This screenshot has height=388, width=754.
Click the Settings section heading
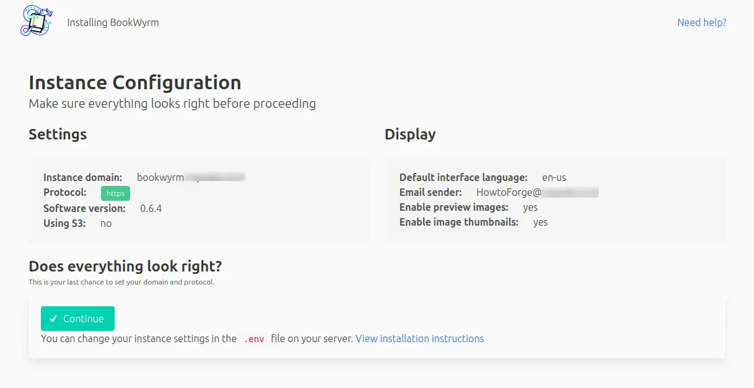point(58,134)
